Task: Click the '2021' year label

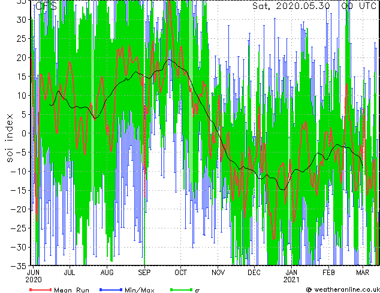Action: [291, 280]
